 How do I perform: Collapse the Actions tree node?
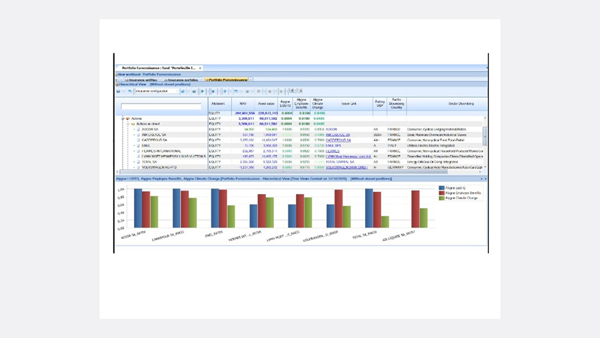click(123, 119)
